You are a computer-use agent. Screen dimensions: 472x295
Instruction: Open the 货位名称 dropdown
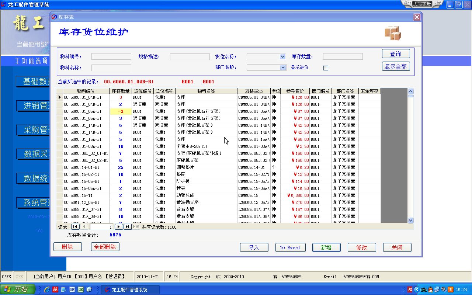click(283, 57)
